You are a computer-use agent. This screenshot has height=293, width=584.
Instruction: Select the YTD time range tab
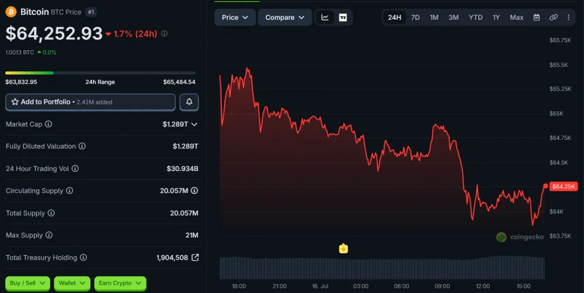(x=475, y=18)
